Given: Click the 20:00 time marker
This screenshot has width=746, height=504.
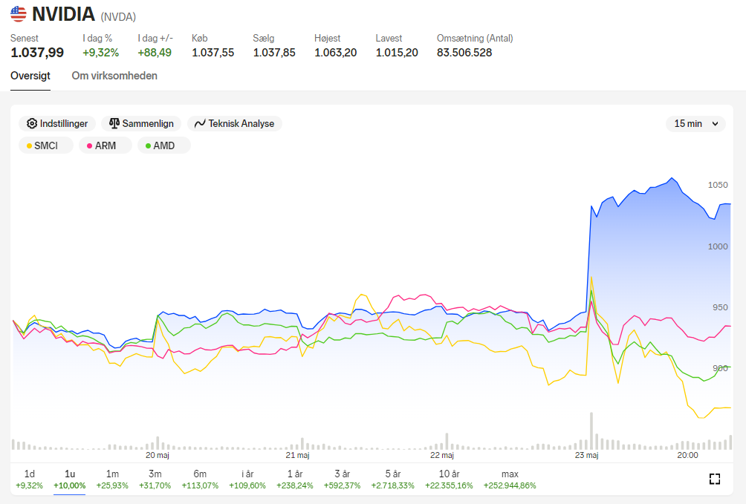Looking at the screenshot, I should pos(687,456).
